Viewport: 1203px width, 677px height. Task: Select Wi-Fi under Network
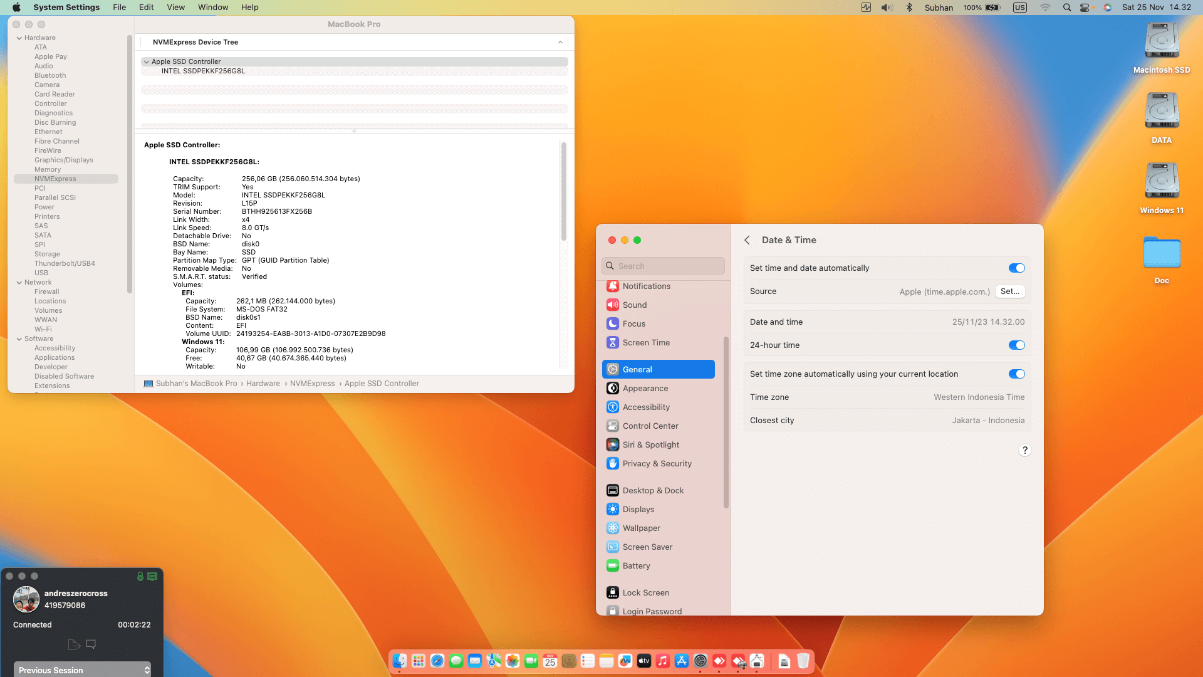[x=43, y=330]
